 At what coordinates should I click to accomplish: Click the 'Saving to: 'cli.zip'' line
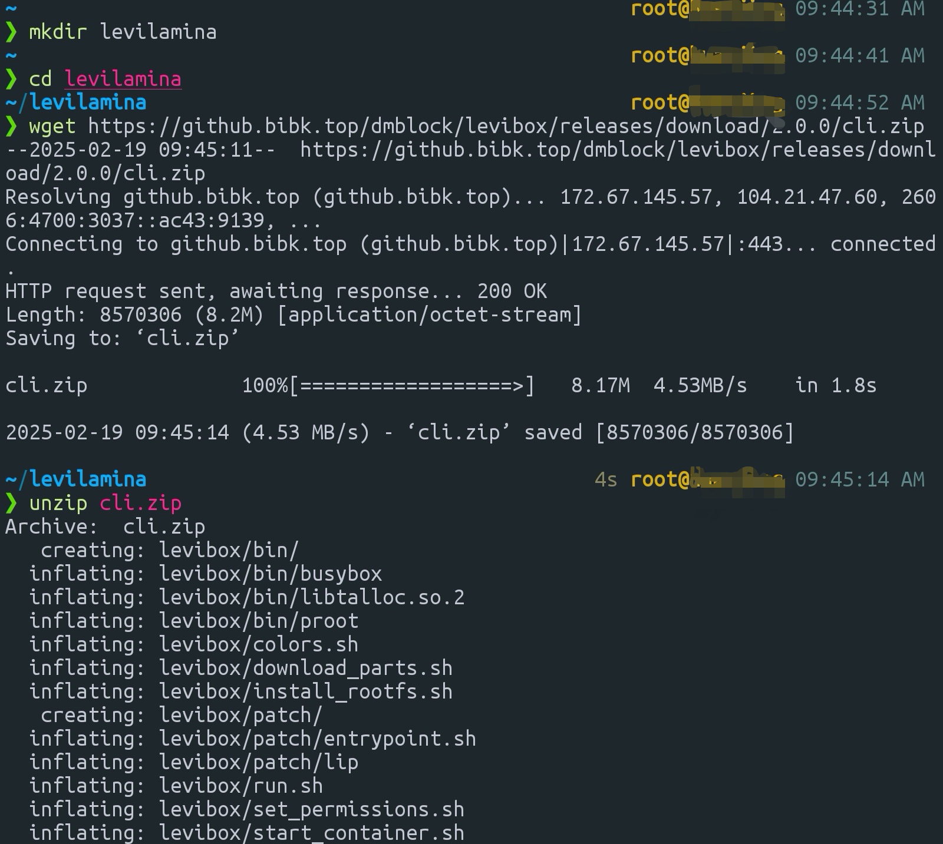click(123, 338)
